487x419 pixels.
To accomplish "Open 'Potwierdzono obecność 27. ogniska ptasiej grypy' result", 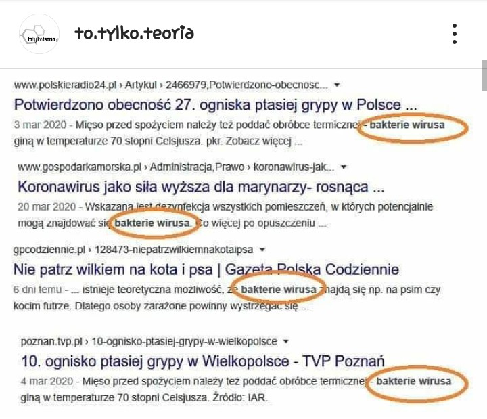I will click(216, 106).
